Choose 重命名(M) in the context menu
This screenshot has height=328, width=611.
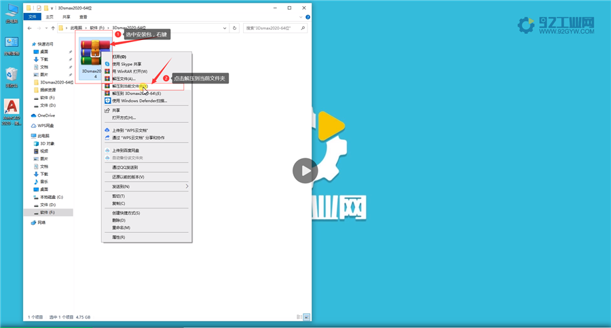point(147,227)
